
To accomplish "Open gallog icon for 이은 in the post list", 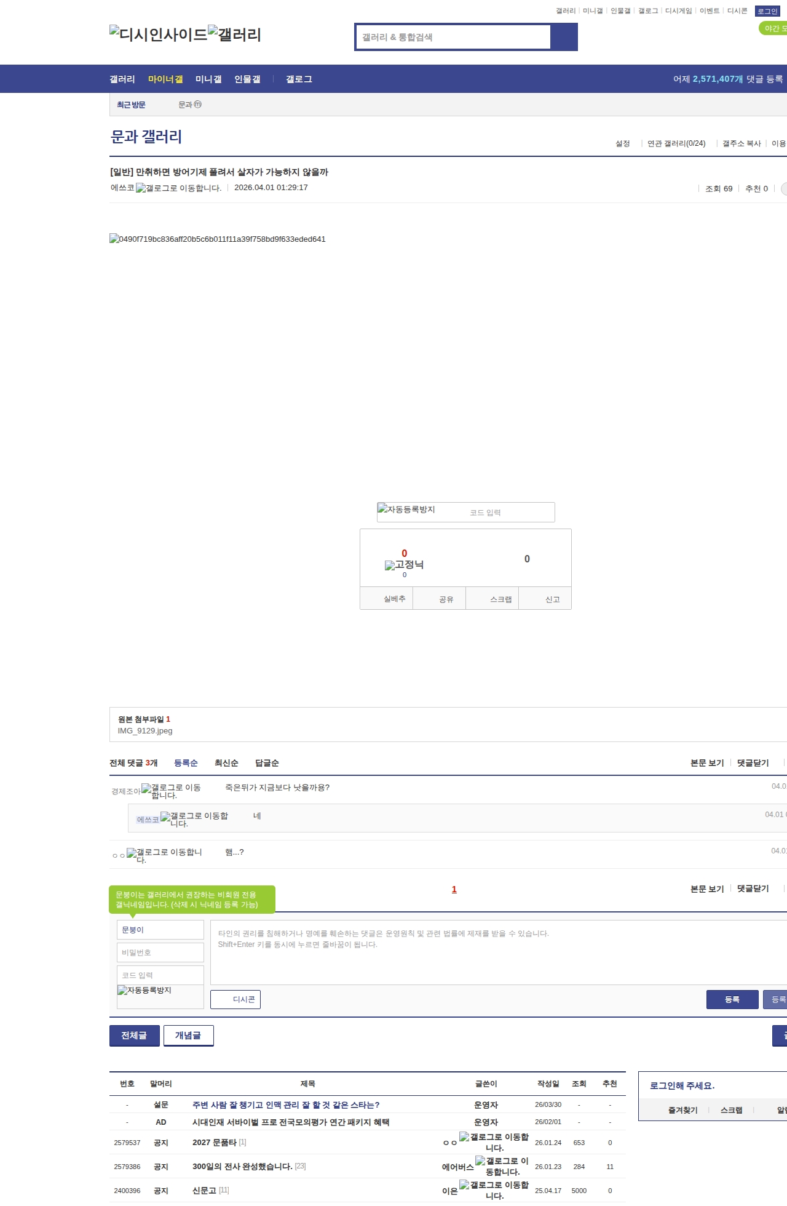I will point(494,1190).
